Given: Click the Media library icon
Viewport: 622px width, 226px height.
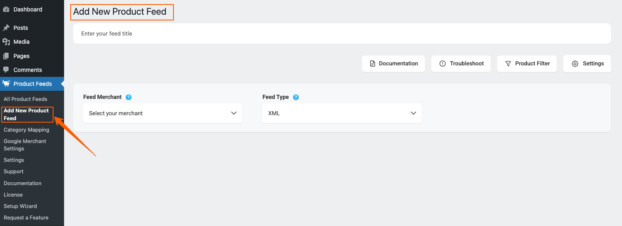Looking at the screenshot, I should [6, 42].
